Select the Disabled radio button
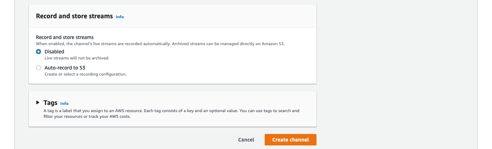The width and height of the screenshot is (492, 149). point(38,52)
